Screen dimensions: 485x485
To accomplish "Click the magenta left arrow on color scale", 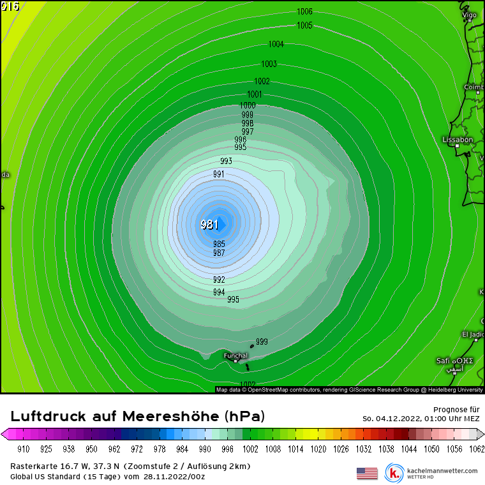I will 5,435.
